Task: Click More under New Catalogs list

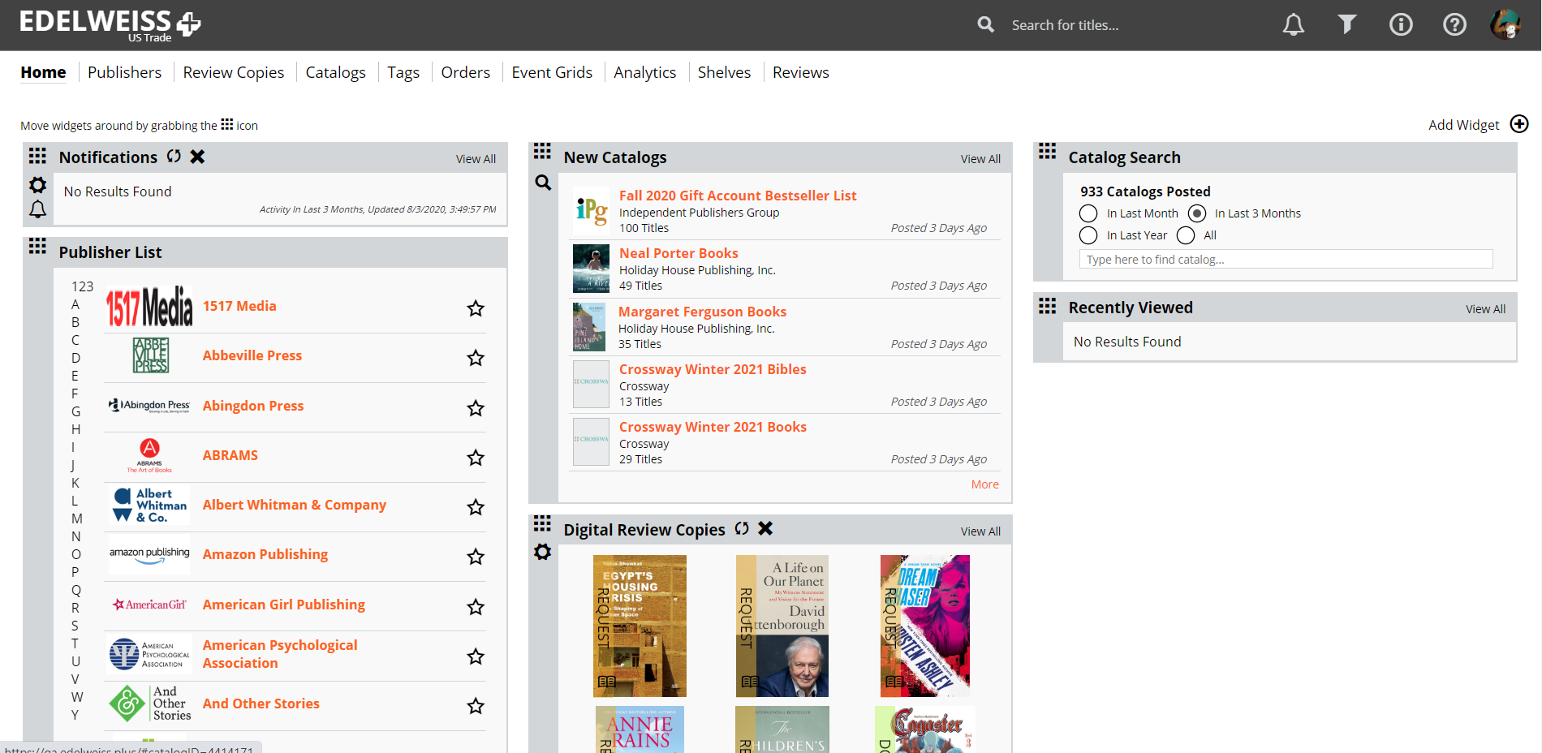Action: tap(985, 484)
